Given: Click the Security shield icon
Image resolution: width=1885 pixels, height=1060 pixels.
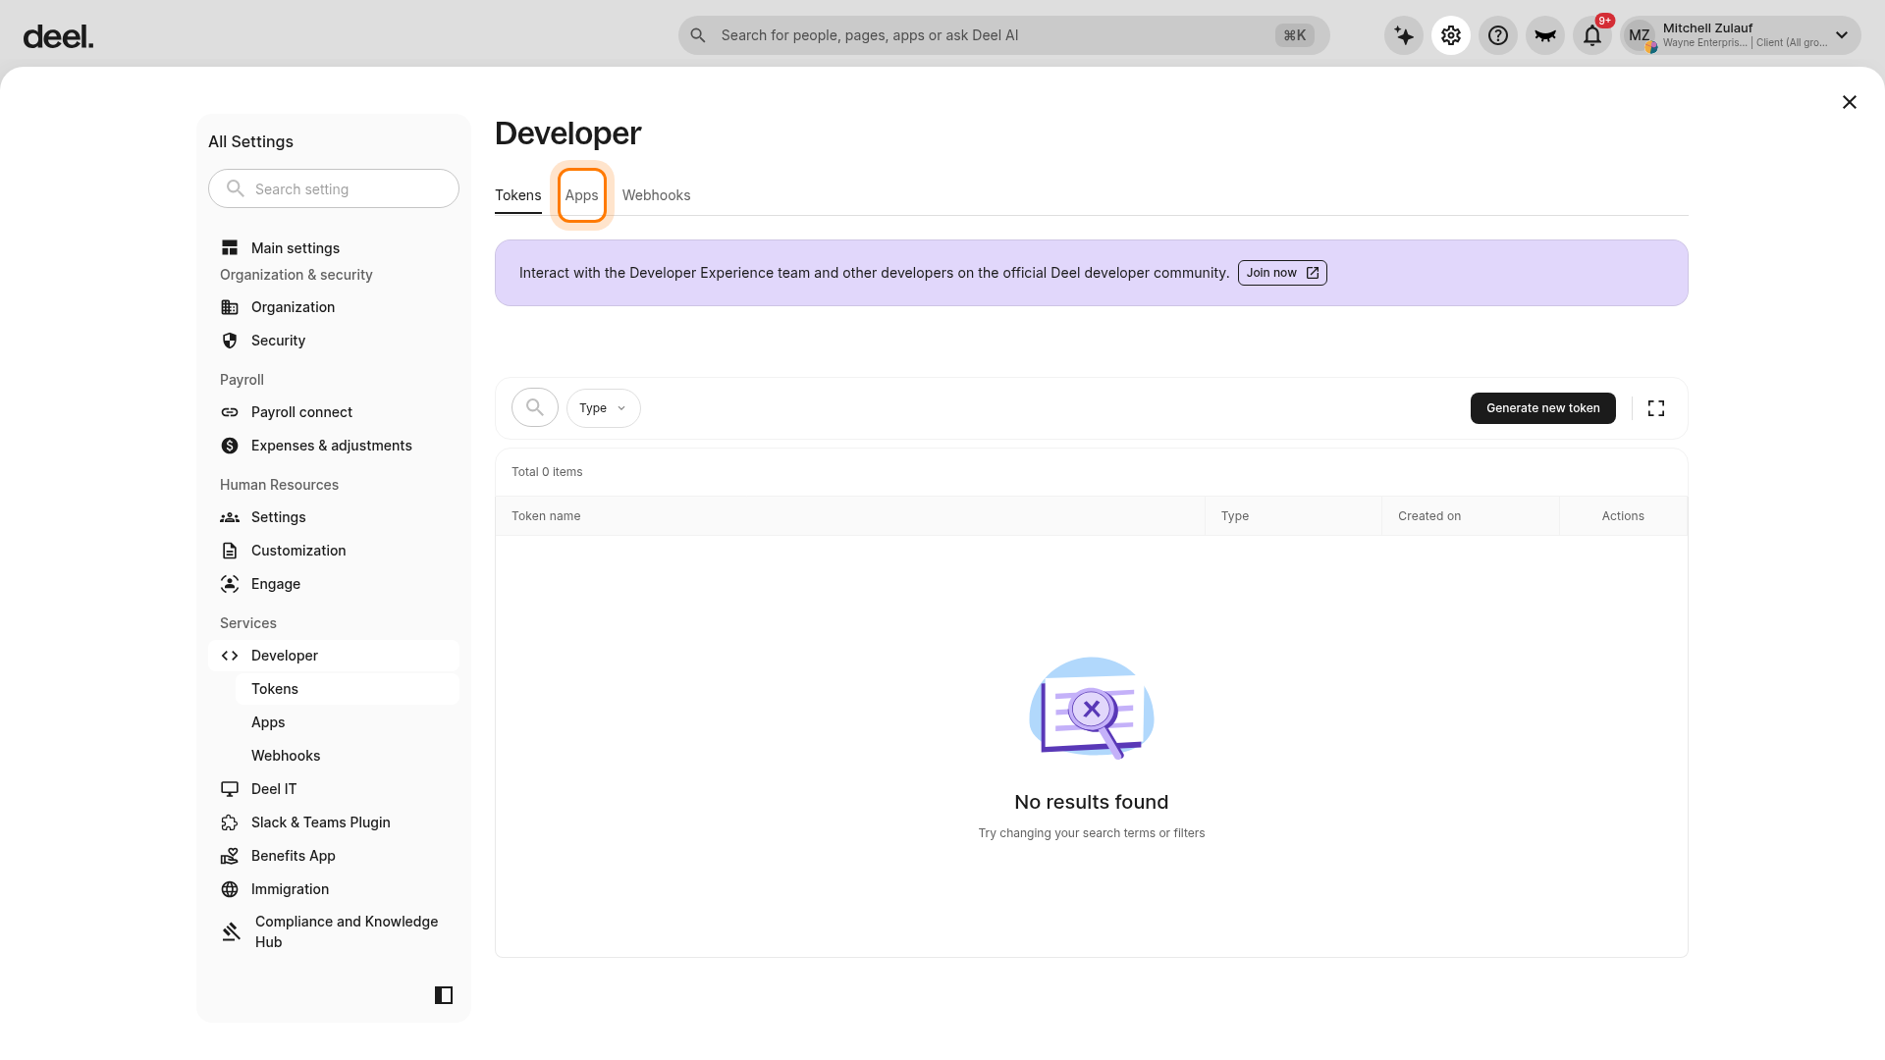Looking at the screenshot, I should pyautogui.click(x=230, y=341).
